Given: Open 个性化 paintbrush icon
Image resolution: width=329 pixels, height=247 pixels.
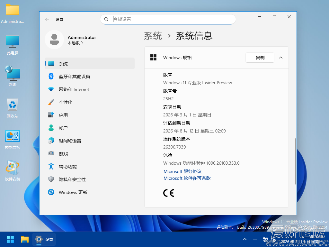Looking at the screenshot, I should click(x=51, y=102).
